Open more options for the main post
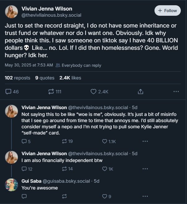Image resolution: width=187 pixels, height=204 pixels. coord(176,91)
